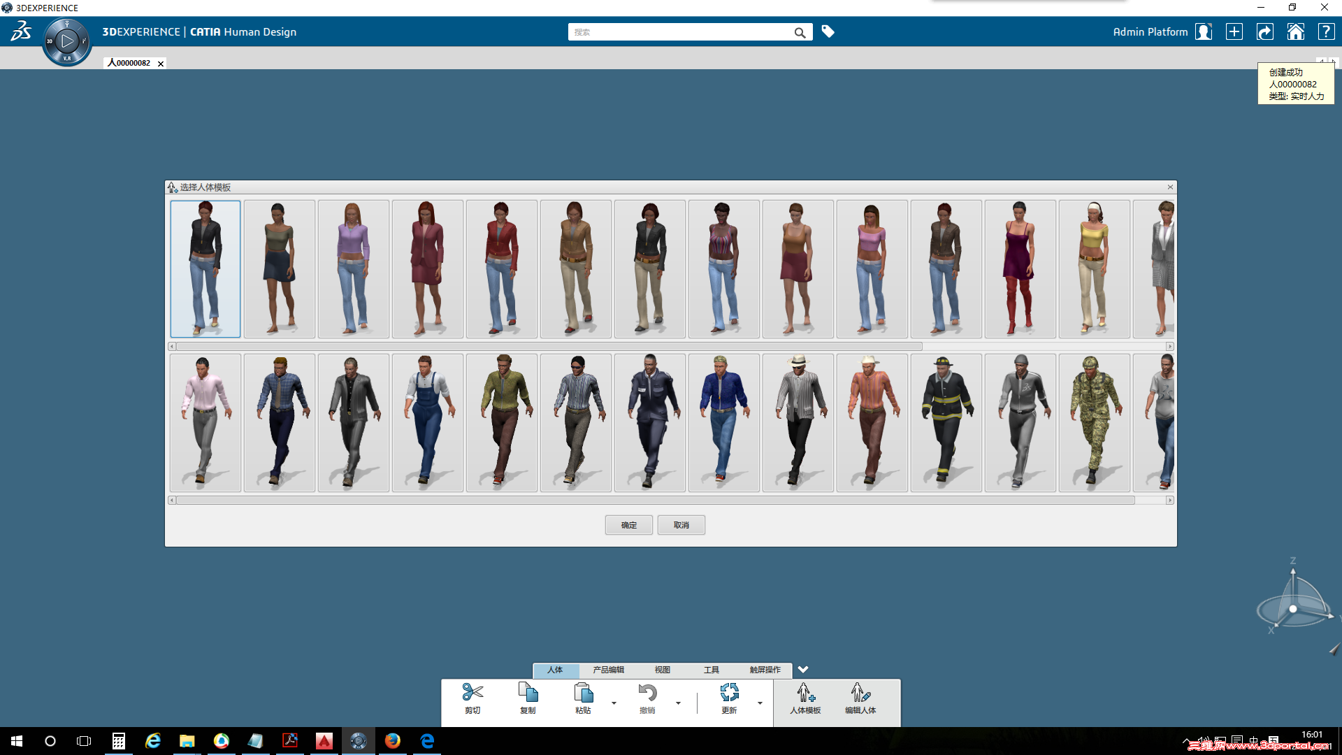Click the 确定 confirm button
1342x755 pixels.
(x=629, y=525)
